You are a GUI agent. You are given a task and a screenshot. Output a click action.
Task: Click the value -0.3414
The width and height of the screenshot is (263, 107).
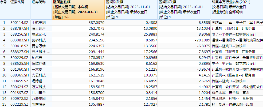pos(151,93)
